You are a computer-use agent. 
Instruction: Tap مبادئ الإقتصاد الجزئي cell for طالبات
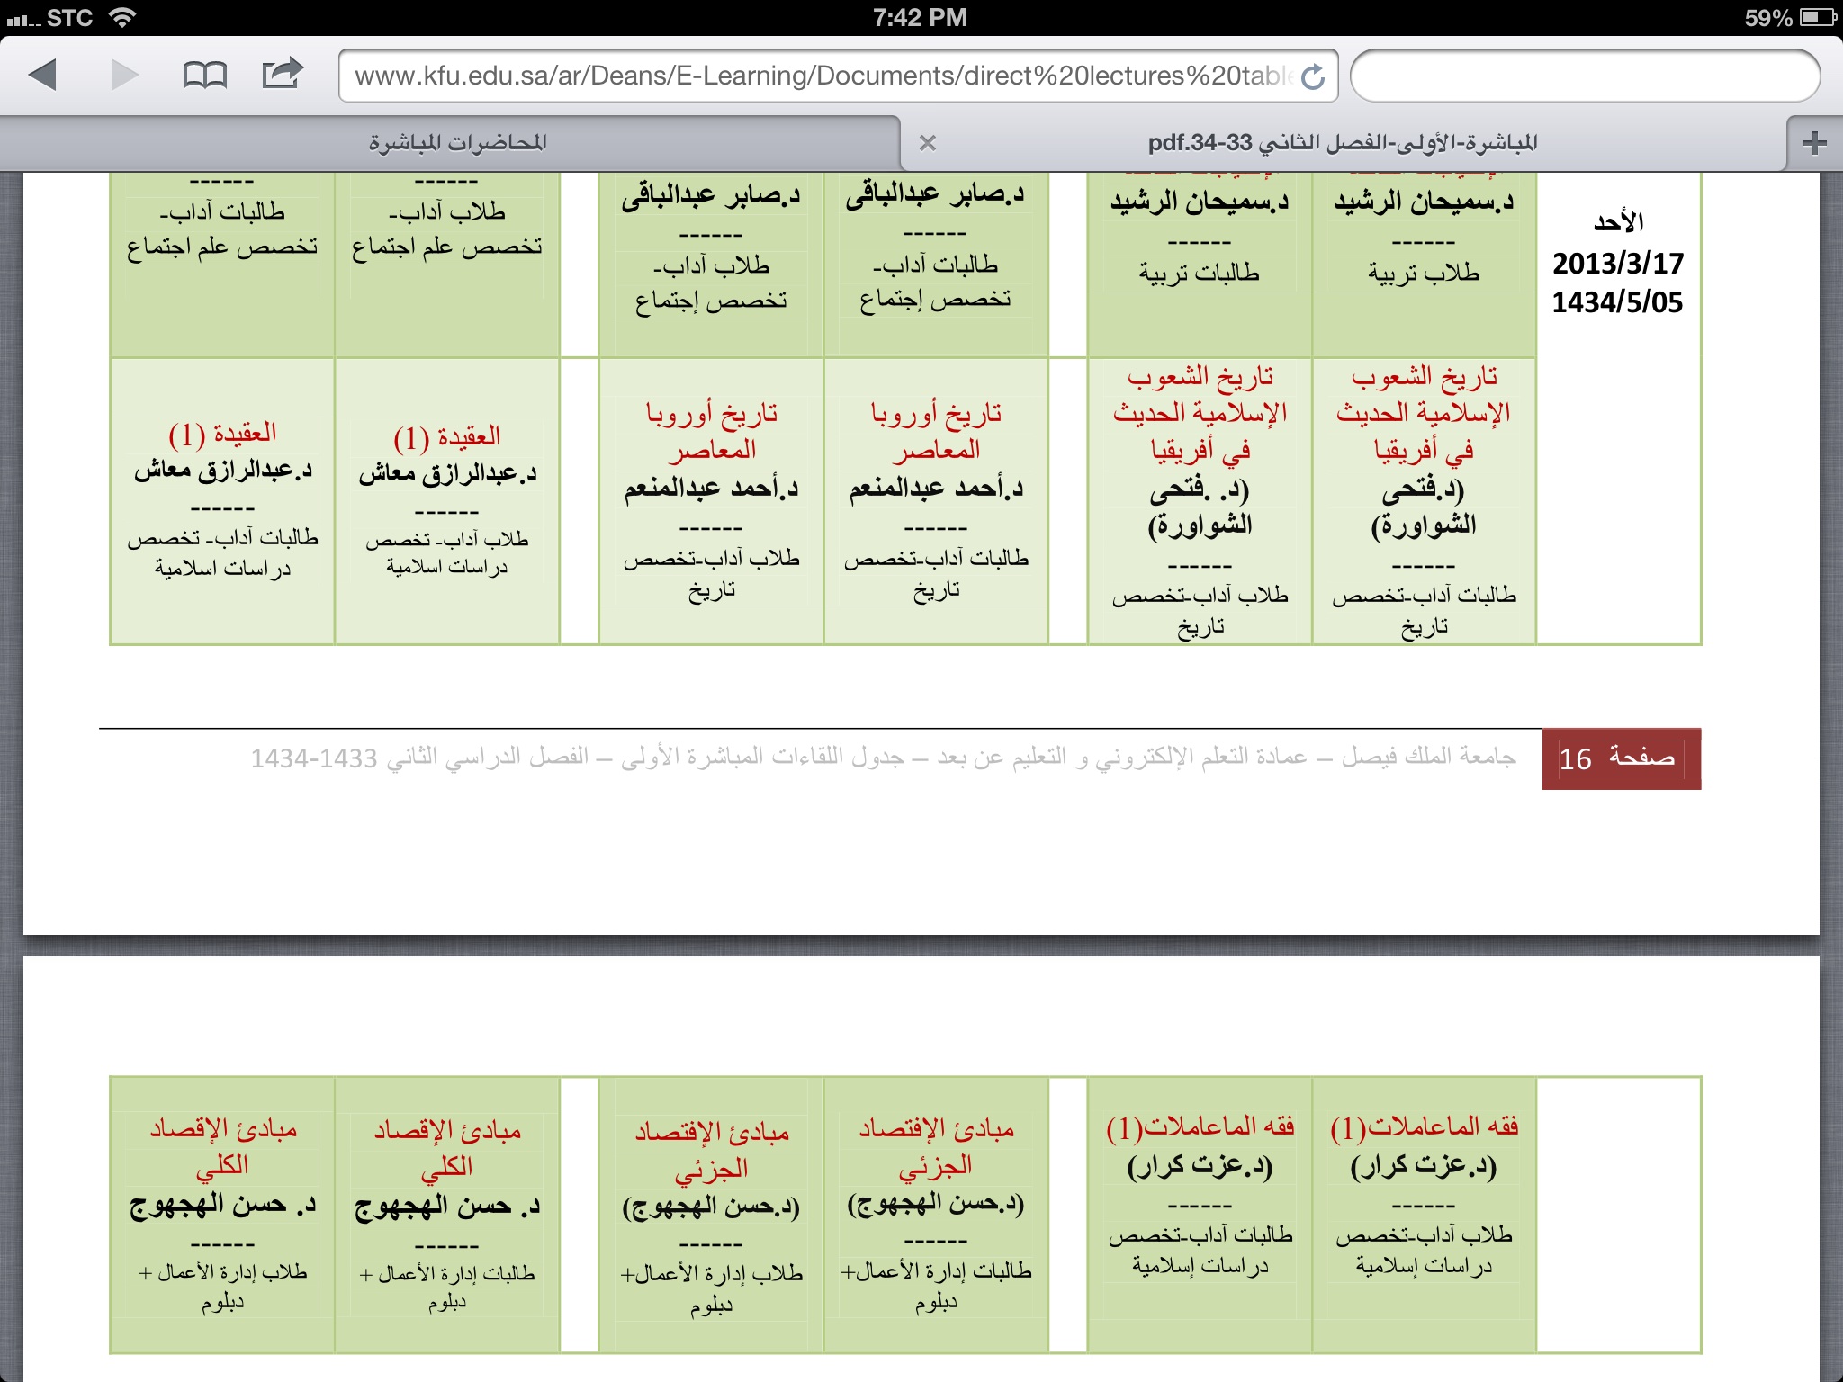click(x=936, y=1215)
